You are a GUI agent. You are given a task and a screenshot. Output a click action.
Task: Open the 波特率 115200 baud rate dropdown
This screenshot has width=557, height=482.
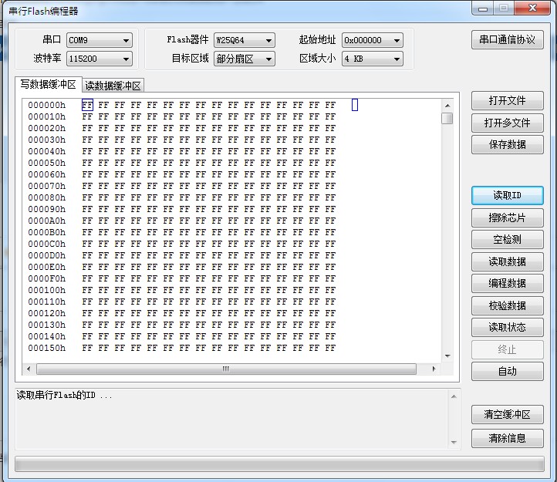[99, 59]
